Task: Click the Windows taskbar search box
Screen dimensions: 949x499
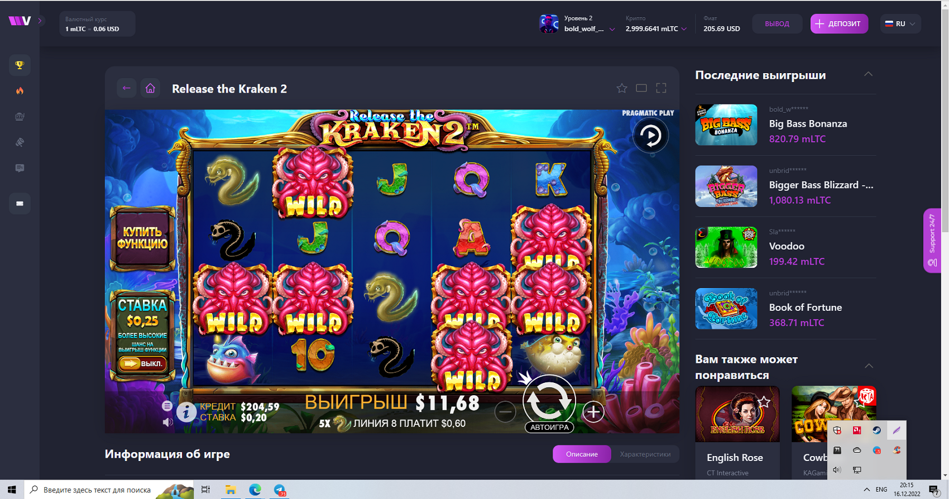Action: tap(109, 490)
